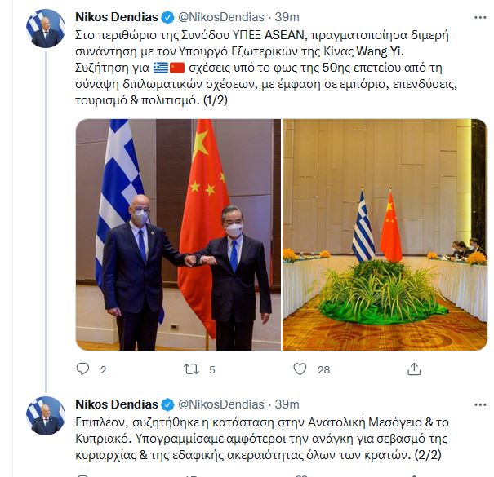Click @NikosDendias handle on second tweet
The width and height of the screenshot is (494, 477).
221,404
